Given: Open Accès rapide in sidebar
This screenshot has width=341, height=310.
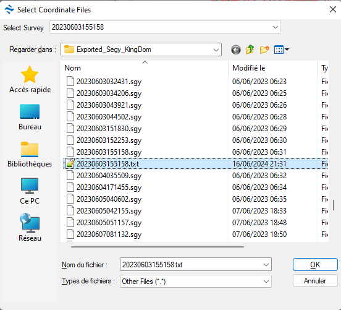Looking at the screenshot, I should tap(30, 80).
